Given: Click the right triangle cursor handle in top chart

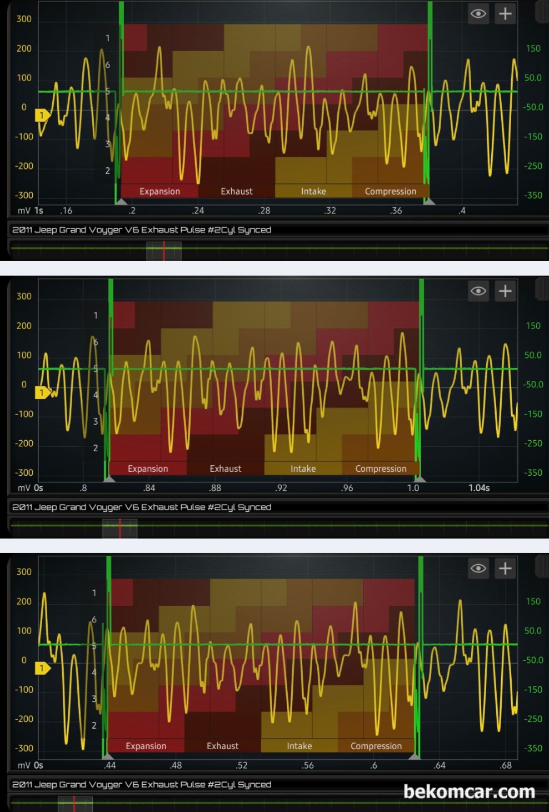Looking at the screenshot, I should point(429,201).
